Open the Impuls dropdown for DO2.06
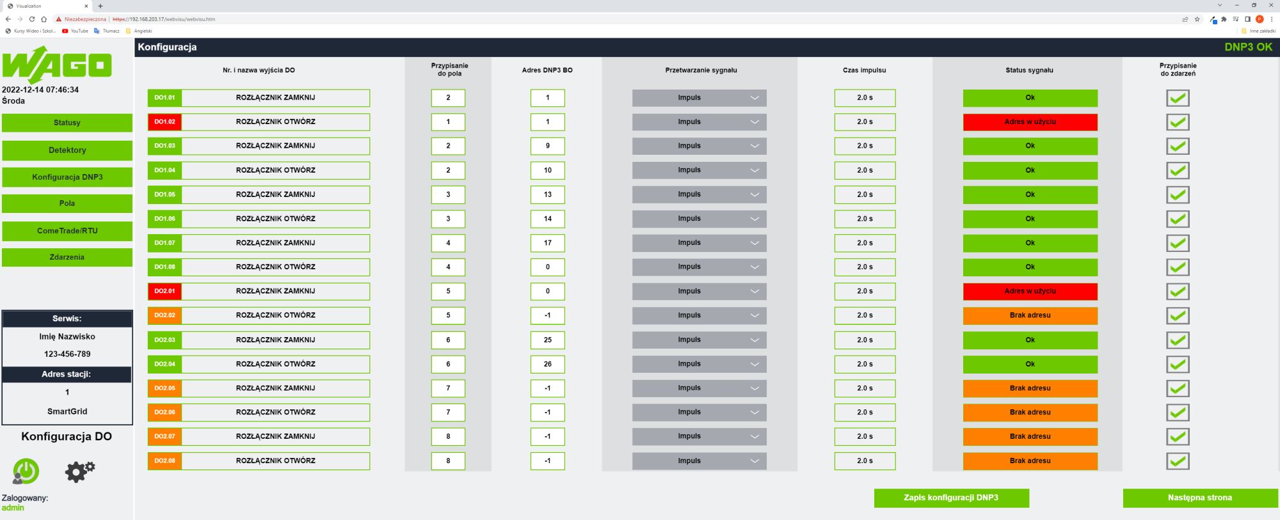Viewport: 1280px width, 520px height. point(699,413)
